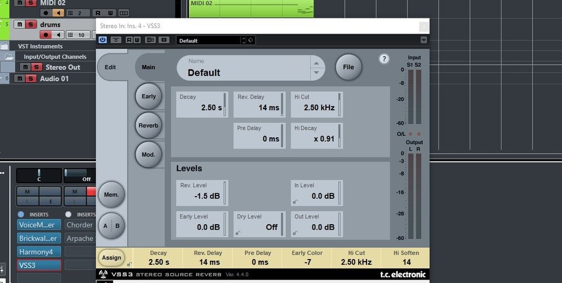
Task: Select the Harmony4 insert slot
Action: pyautogui.click(x=39, y=252)
